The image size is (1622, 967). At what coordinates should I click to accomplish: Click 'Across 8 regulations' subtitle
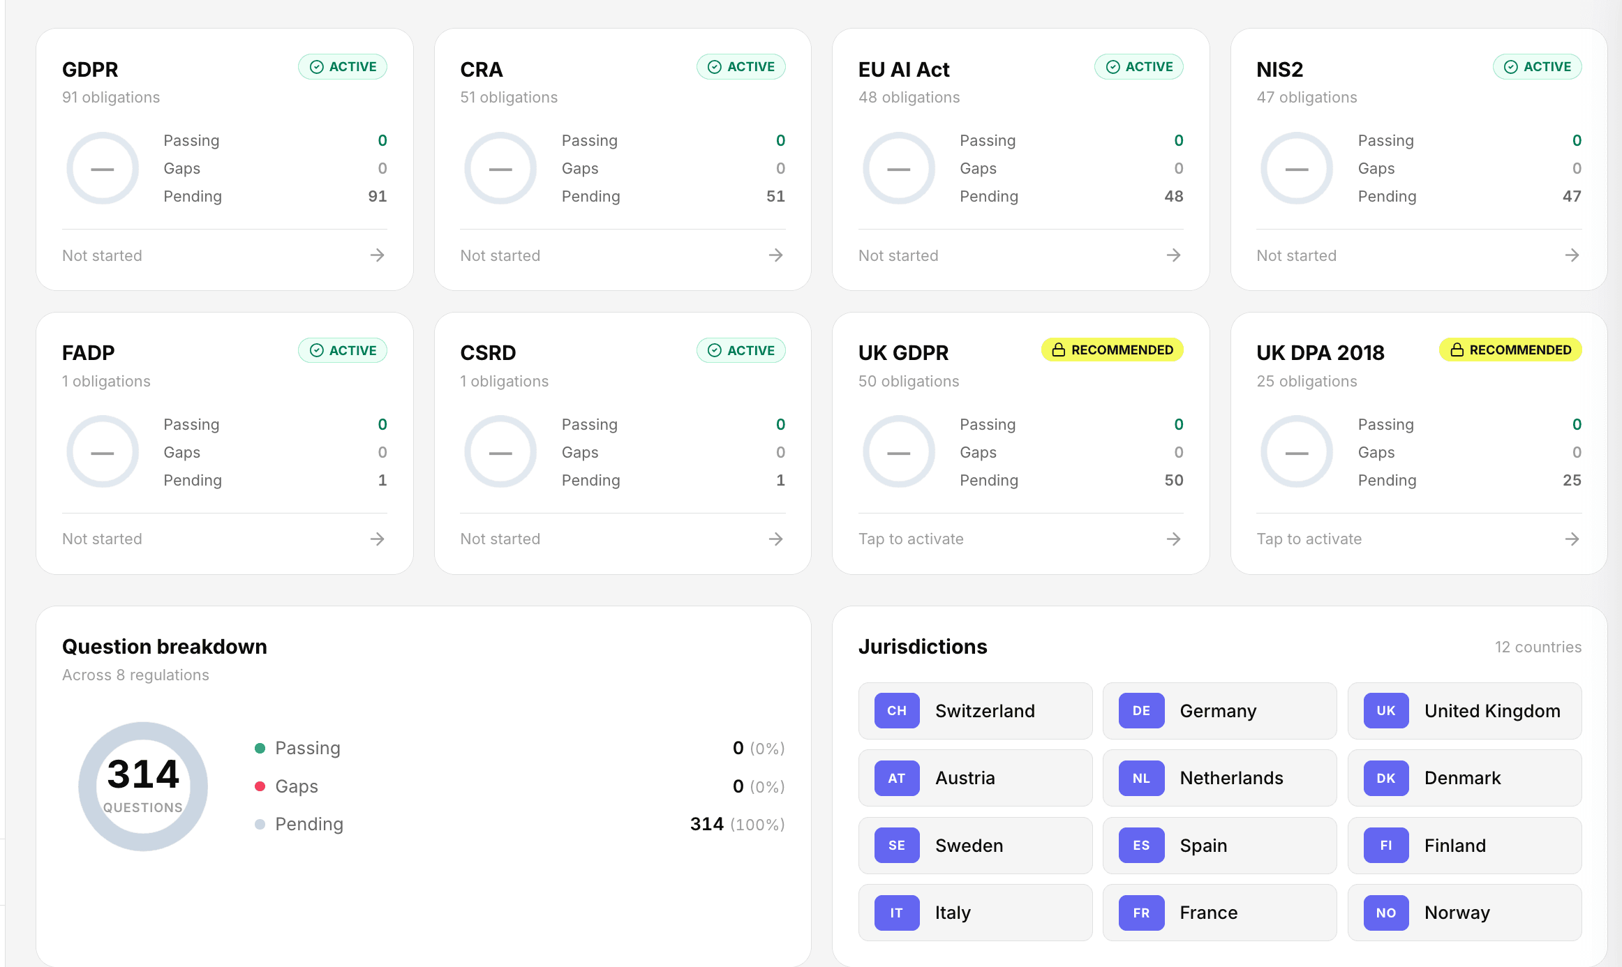[135, 675]
